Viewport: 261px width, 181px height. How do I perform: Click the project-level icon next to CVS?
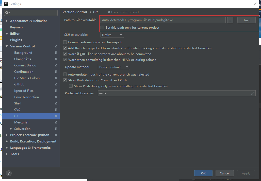click(56, 110)
